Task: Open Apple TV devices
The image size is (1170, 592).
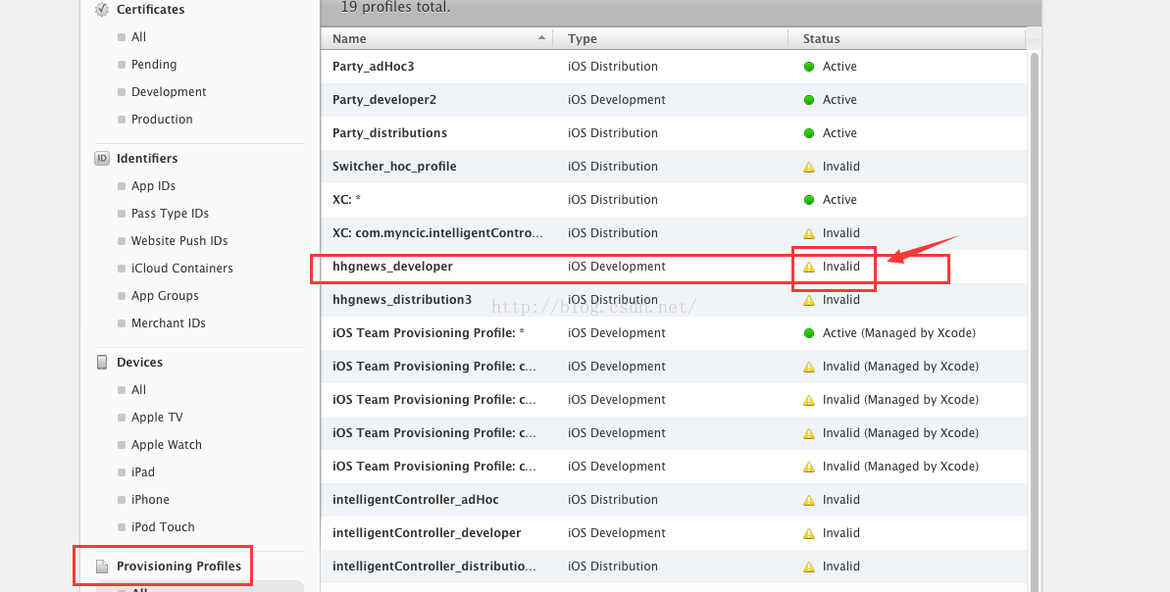Action: [157, 418]
